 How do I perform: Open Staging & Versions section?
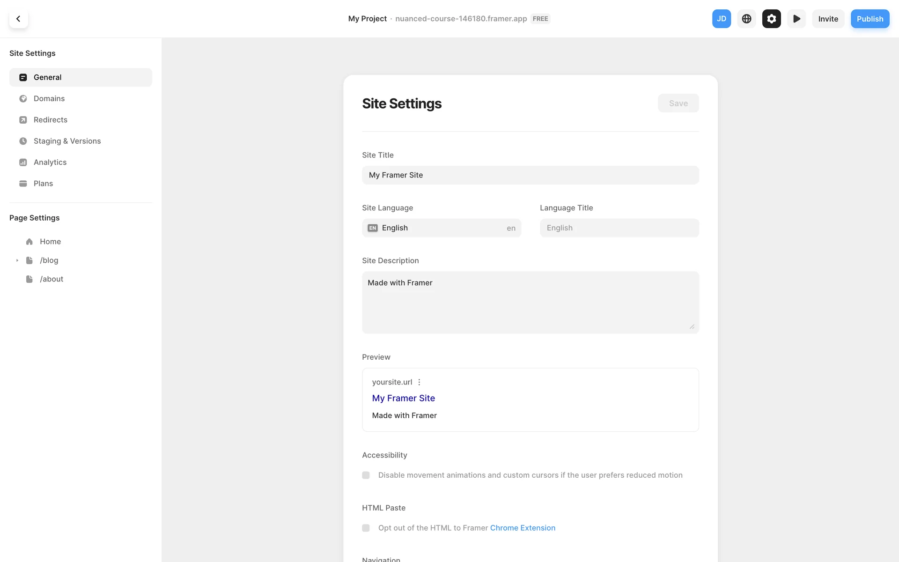coord(67,141)
